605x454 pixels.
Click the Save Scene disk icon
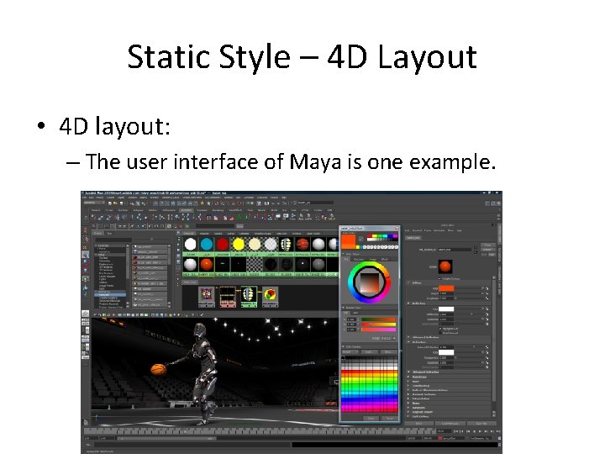pyautogui.click(x=121, y=203)
